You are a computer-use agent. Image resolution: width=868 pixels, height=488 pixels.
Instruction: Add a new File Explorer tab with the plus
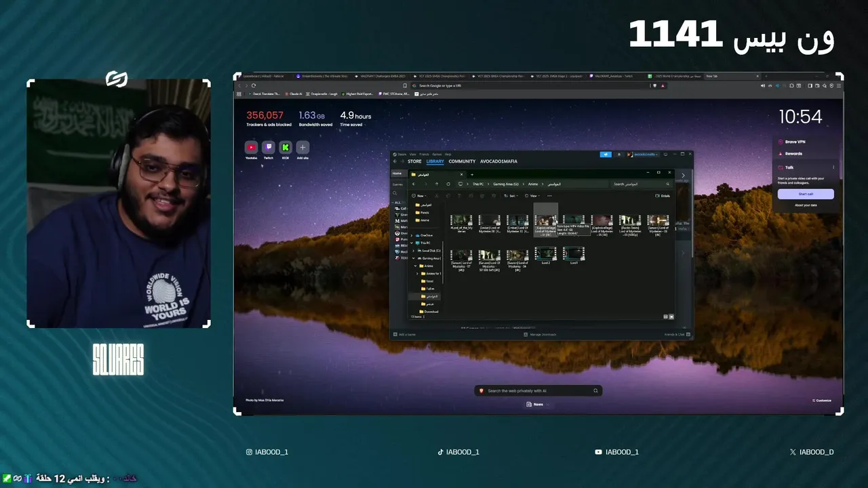pyautogui.click(x=472, y=174)
